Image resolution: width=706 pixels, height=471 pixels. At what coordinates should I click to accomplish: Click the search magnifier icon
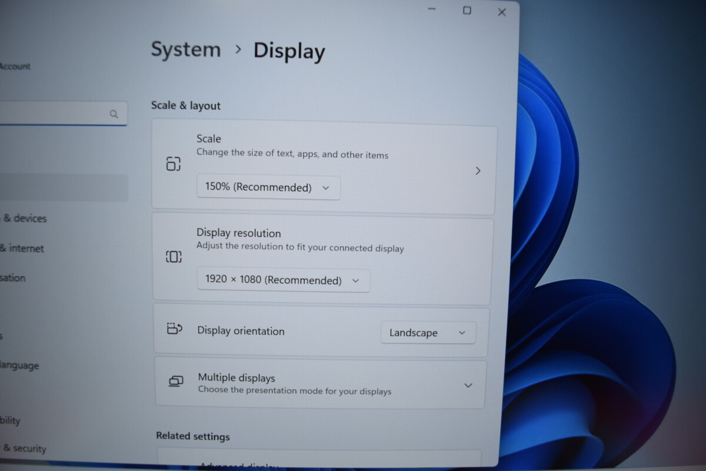point(114,114)
